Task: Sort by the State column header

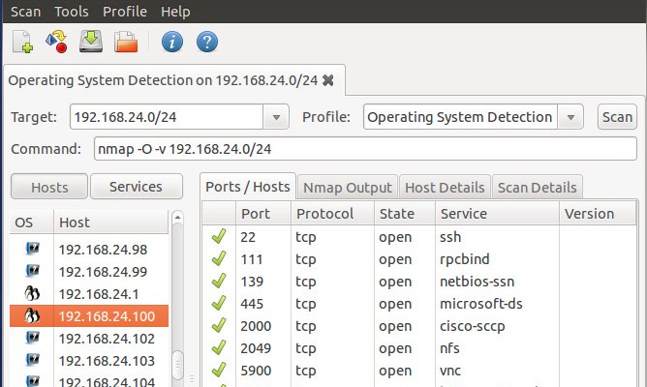Action: coord(405,214)
